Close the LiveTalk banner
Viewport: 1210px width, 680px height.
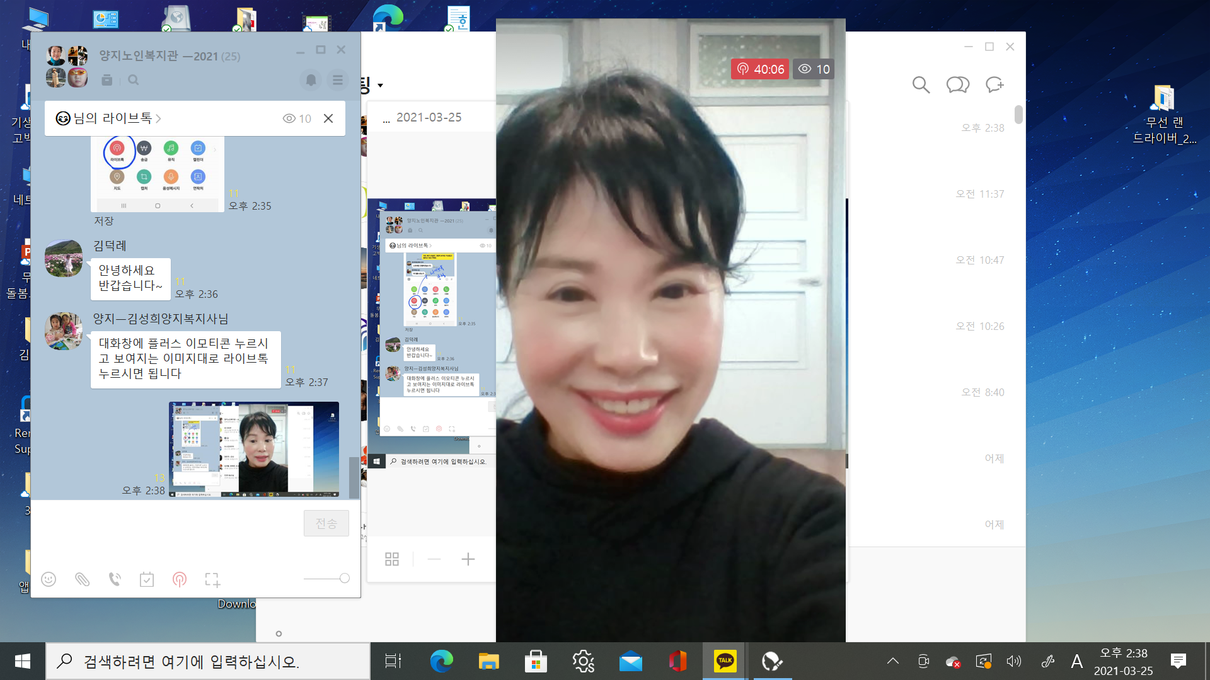tap(328, 118)
